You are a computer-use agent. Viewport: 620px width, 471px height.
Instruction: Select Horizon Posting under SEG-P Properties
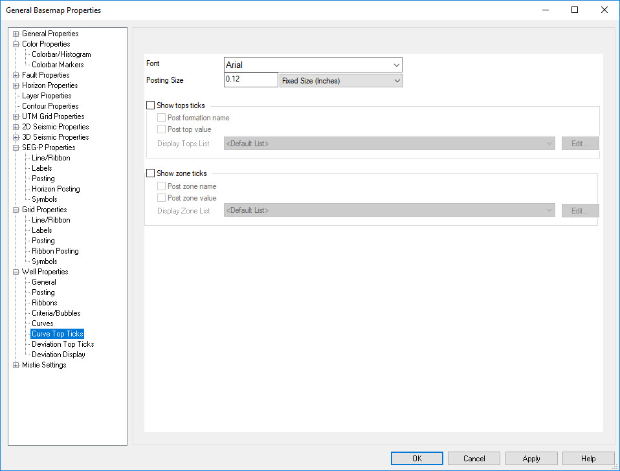click(x=56, y=189)
